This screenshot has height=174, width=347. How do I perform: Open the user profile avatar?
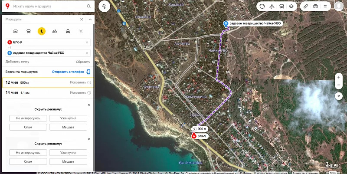tap(339, 7)
